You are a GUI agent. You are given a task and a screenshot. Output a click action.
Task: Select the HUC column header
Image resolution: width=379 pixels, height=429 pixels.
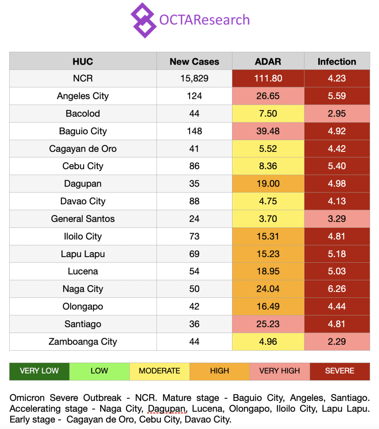83,61
